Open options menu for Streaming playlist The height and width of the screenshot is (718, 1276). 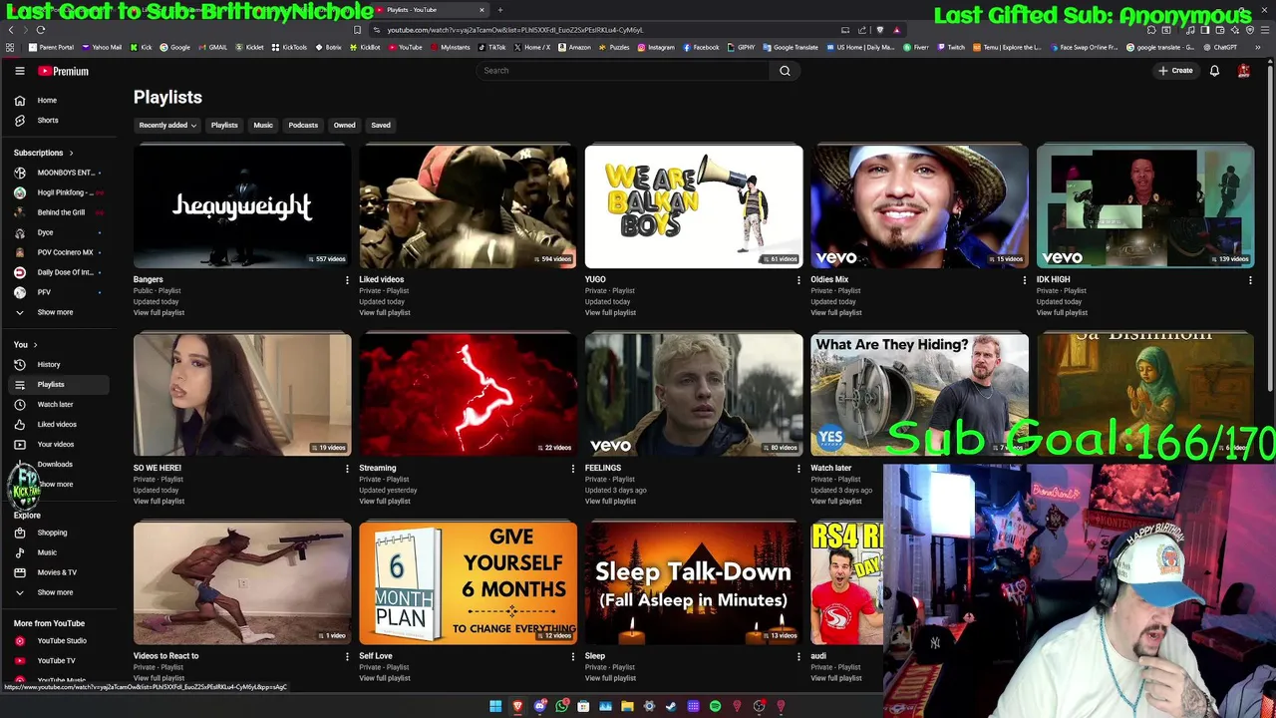(572, 468)
